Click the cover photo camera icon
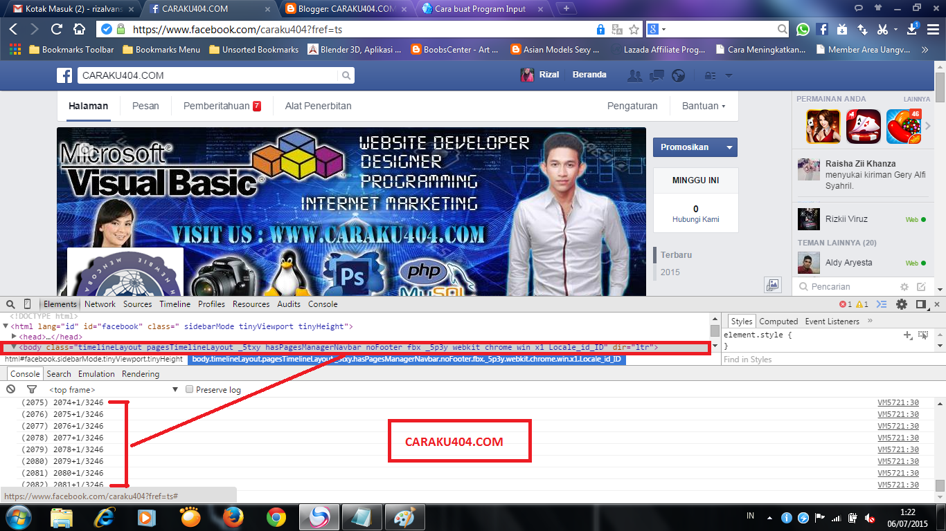946x531 pixels. [x=773, y=285]
